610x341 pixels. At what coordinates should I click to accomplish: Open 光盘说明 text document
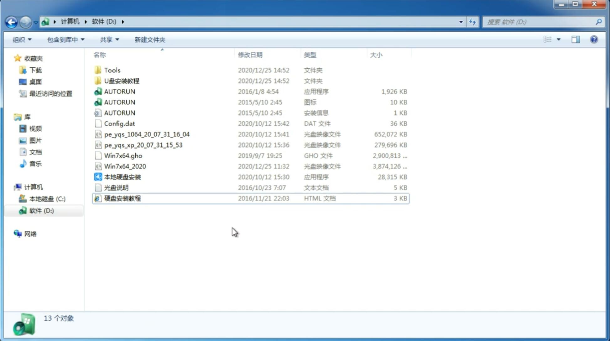click(x=117, y=187)
